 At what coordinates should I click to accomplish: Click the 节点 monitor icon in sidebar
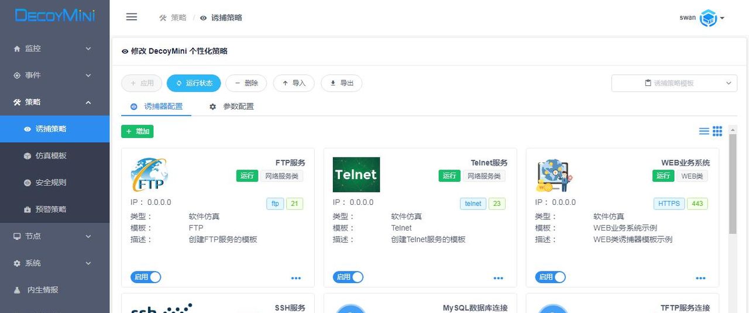pos(17,236)
